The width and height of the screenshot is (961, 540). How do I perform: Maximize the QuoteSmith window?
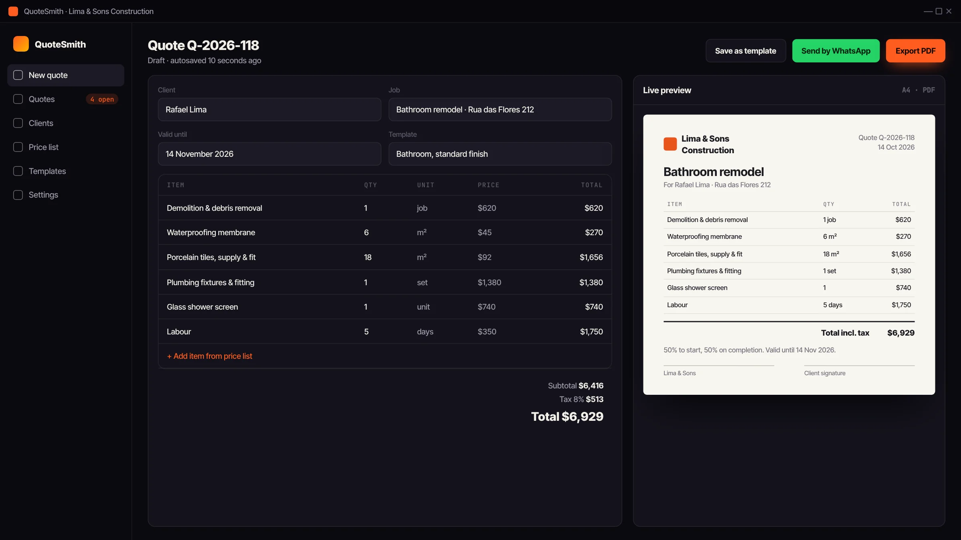(939, 11)
